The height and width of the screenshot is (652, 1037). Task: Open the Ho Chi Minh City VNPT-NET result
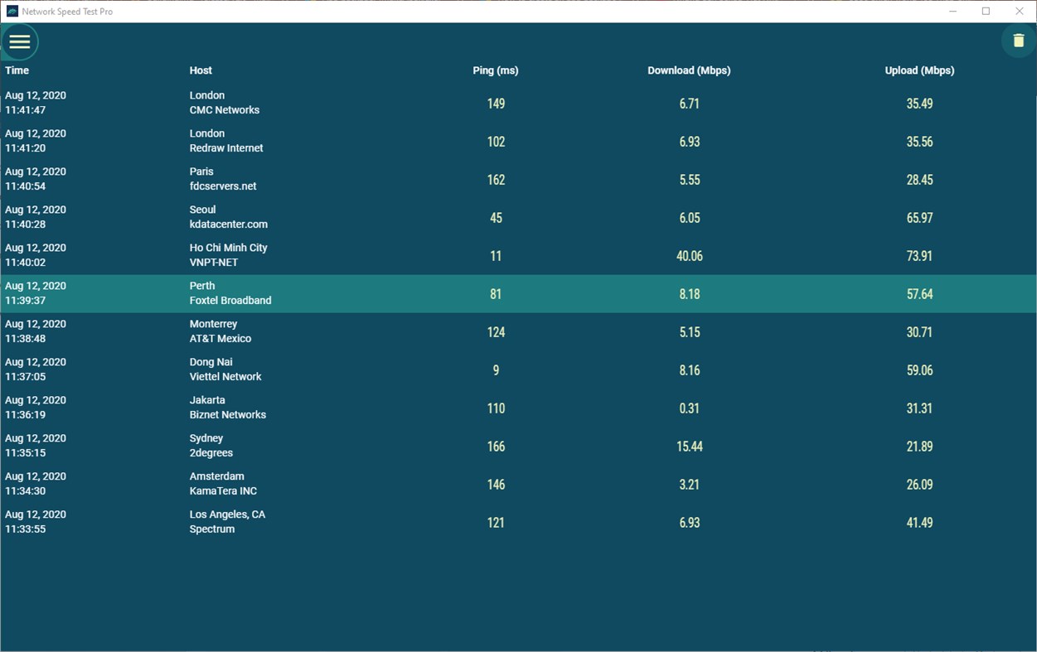[x=497, y=255]
